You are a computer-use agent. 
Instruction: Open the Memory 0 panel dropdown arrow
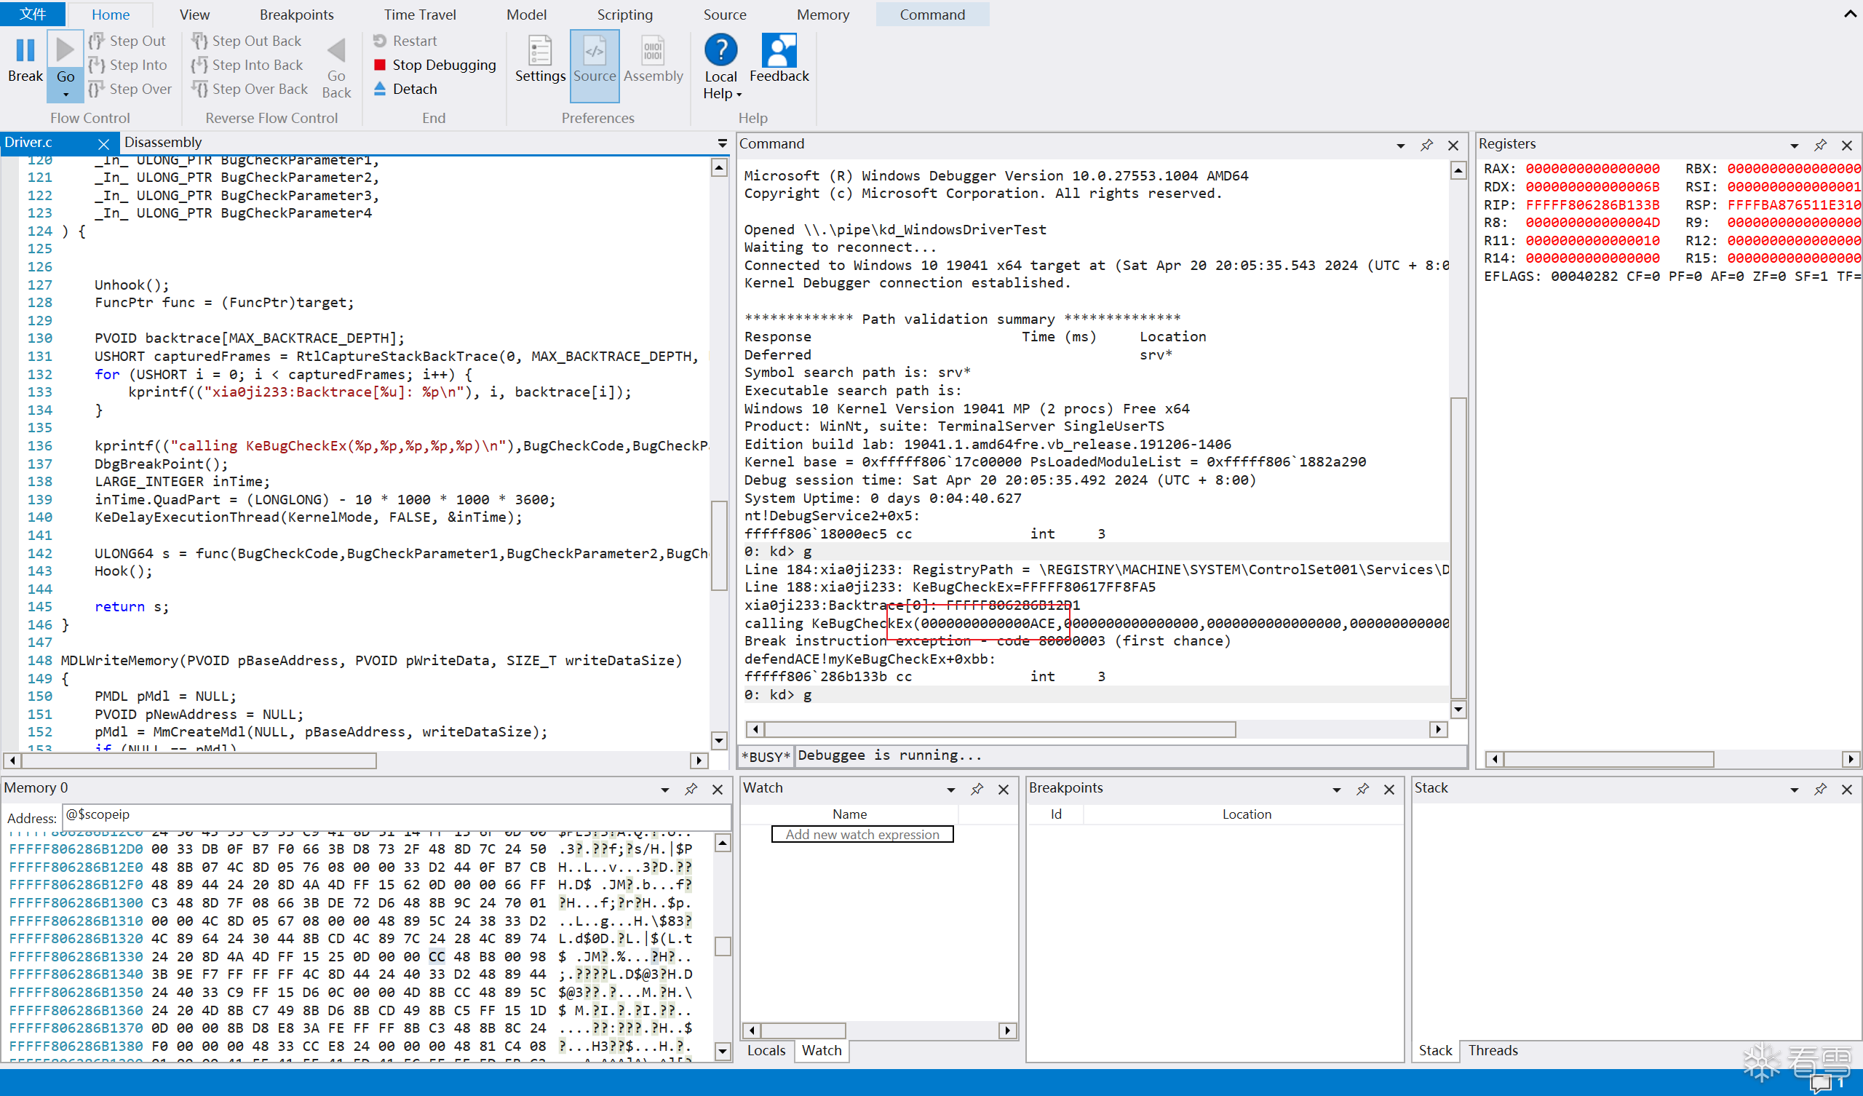[664, 790]
